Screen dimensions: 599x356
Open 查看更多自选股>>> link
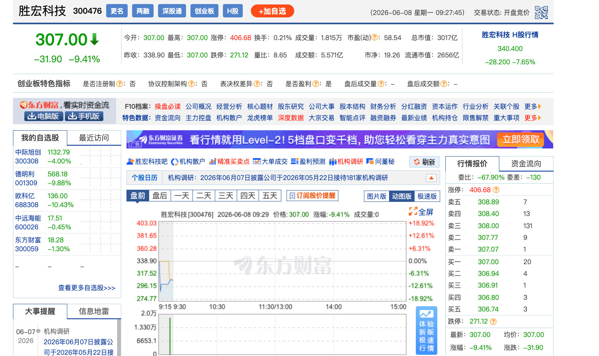[x=87, y=288]
